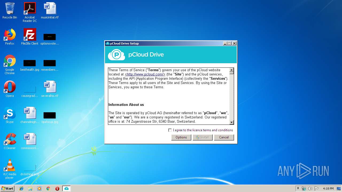Open Chrome from the taskbar
The width and height of the screenshot is (342, 192).
click(48, 189)
